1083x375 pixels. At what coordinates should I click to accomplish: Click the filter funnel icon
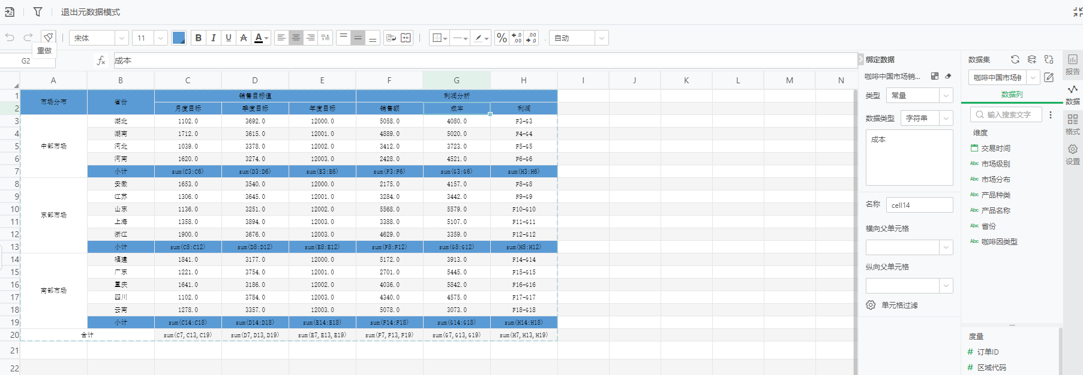(x=38, y=12)
